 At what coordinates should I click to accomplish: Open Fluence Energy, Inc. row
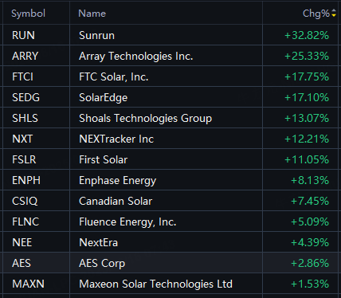170,222
